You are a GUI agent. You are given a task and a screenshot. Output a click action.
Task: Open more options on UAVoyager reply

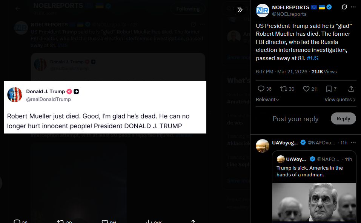coord(353,143)
